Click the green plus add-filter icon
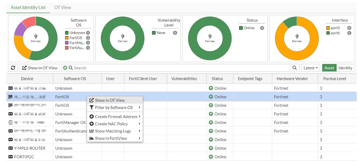This screenshot has height=163, width=359. point(65,68)
